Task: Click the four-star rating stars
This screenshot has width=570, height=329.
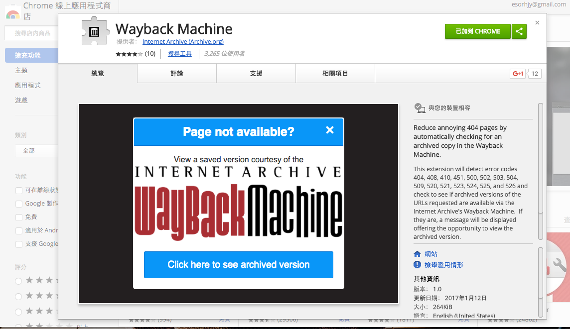Action: [x=129, y=54]
